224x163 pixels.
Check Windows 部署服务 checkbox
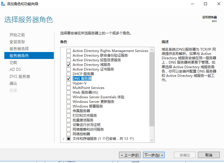[69, 106]
